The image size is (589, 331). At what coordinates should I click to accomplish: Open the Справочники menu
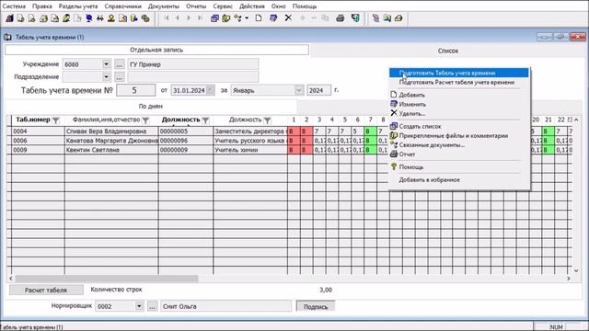[x=122, y=6]
